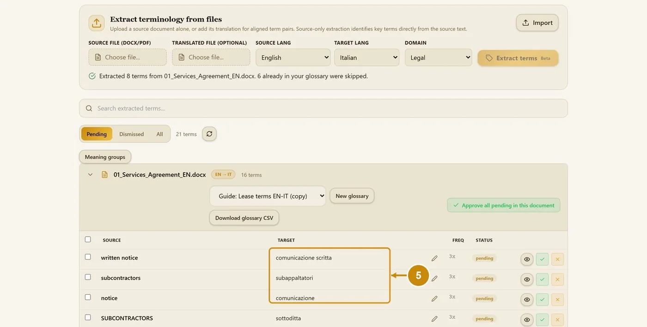View context for 'sottoditta' row

527,320
